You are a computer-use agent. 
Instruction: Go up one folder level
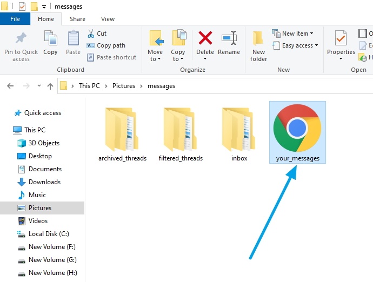[x=50, y=86]
